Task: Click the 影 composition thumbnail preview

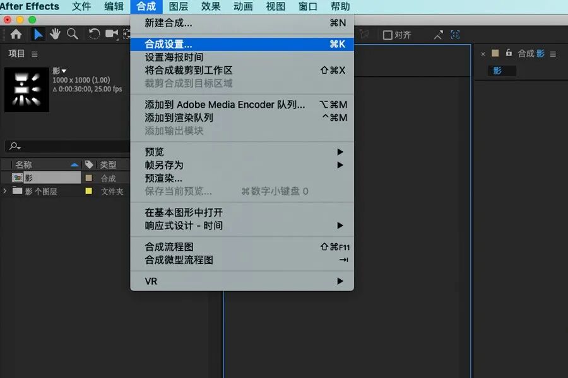Action: click(x=27, y=89)
